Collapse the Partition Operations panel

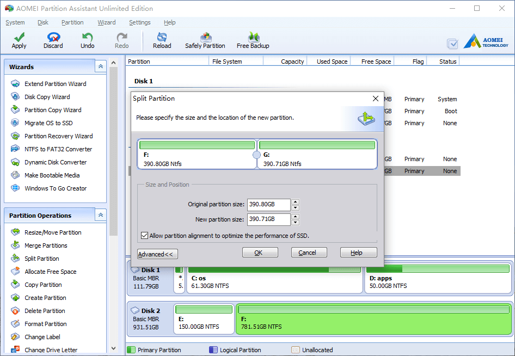coord(101,215)
